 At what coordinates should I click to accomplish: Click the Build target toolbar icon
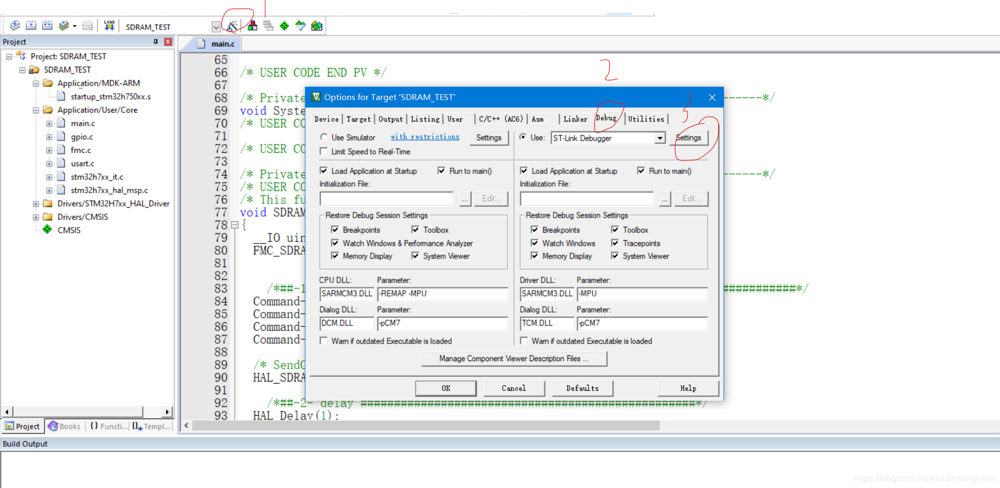pos(31,26)
